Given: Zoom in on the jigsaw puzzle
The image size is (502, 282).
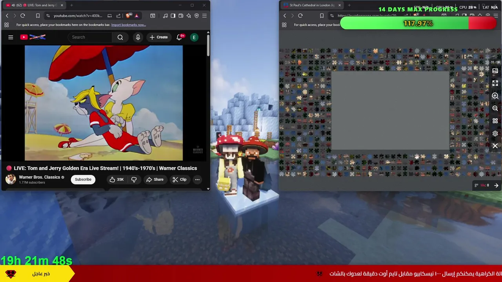Looking at the screenshot, I should (495, 96).
